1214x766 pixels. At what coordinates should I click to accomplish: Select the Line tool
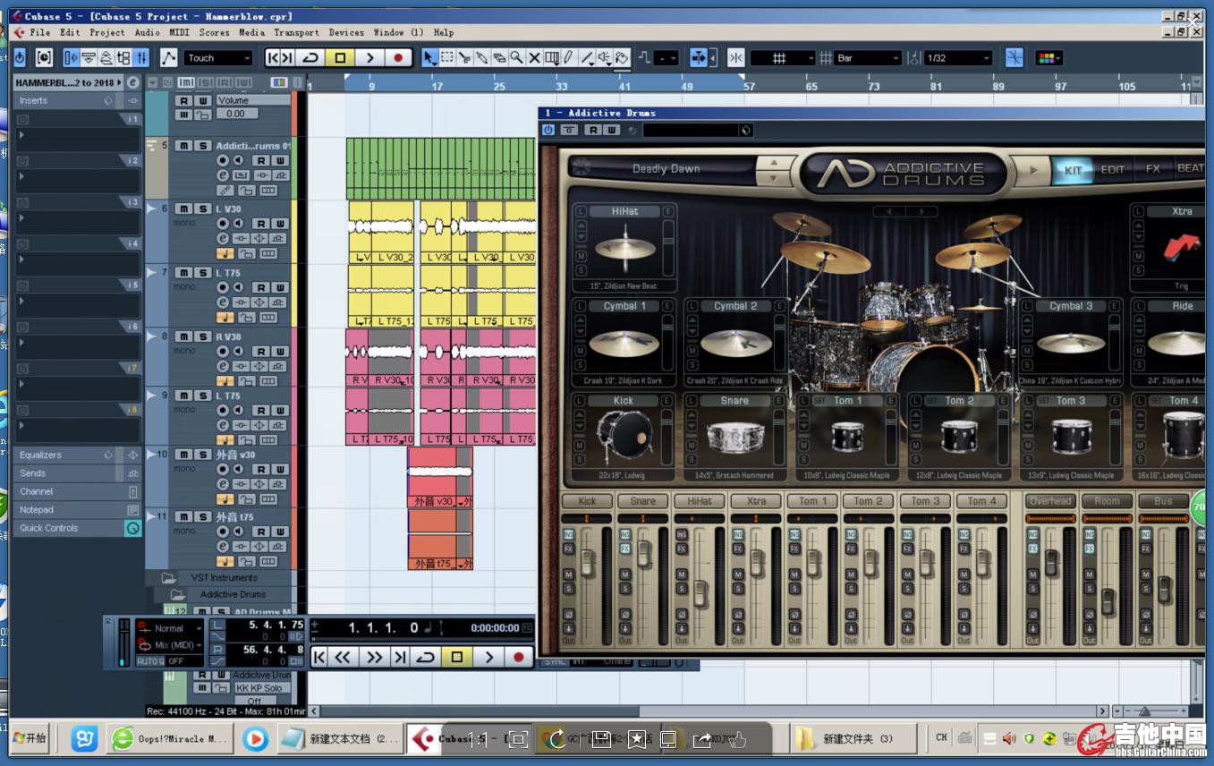coord(587,58)
